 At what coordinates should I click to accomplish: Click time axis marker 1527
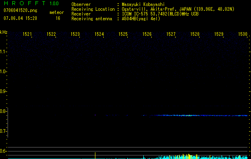coord(171,34)
